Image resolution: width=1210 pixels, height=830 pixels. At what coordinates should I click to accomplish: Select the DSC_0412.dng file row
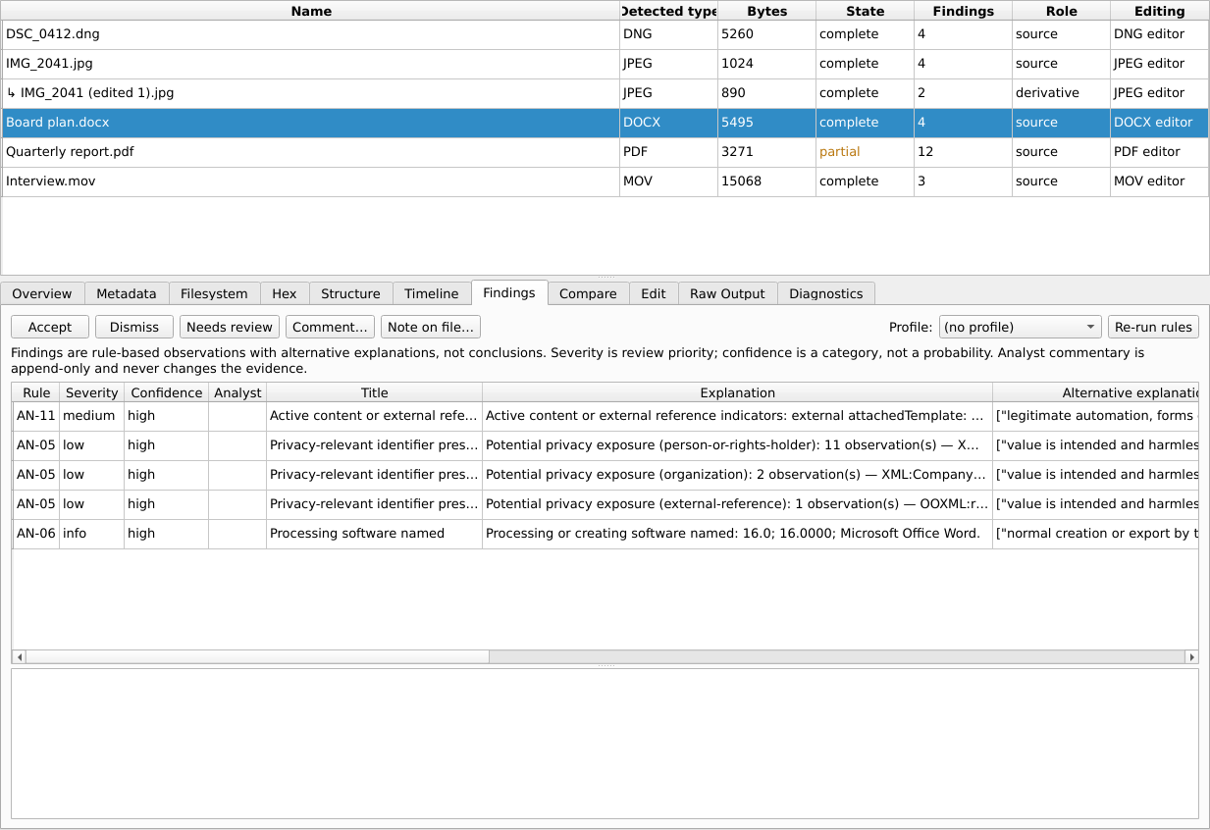tap(605, 34)
